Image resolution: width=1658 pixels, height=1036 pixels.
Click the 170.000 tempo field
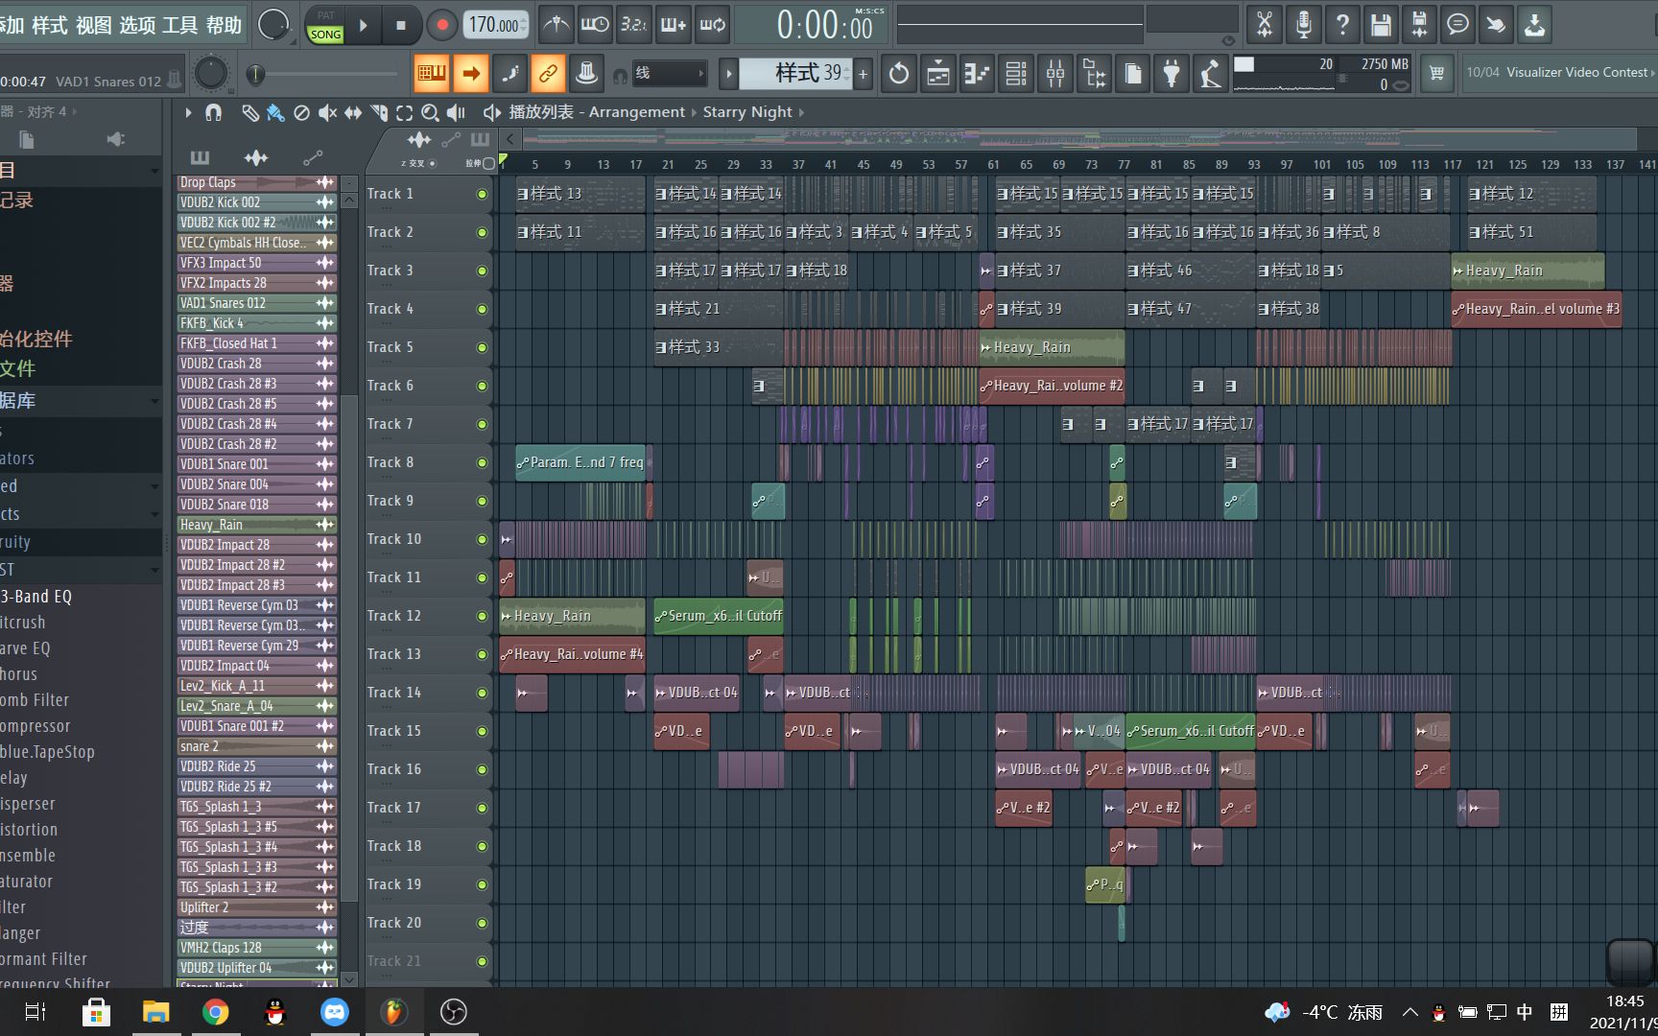(496, 26)
